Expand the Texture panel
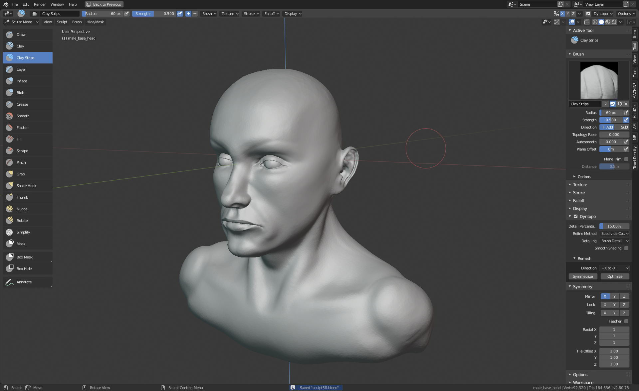 pyautogui.click(x=580, y=185)
